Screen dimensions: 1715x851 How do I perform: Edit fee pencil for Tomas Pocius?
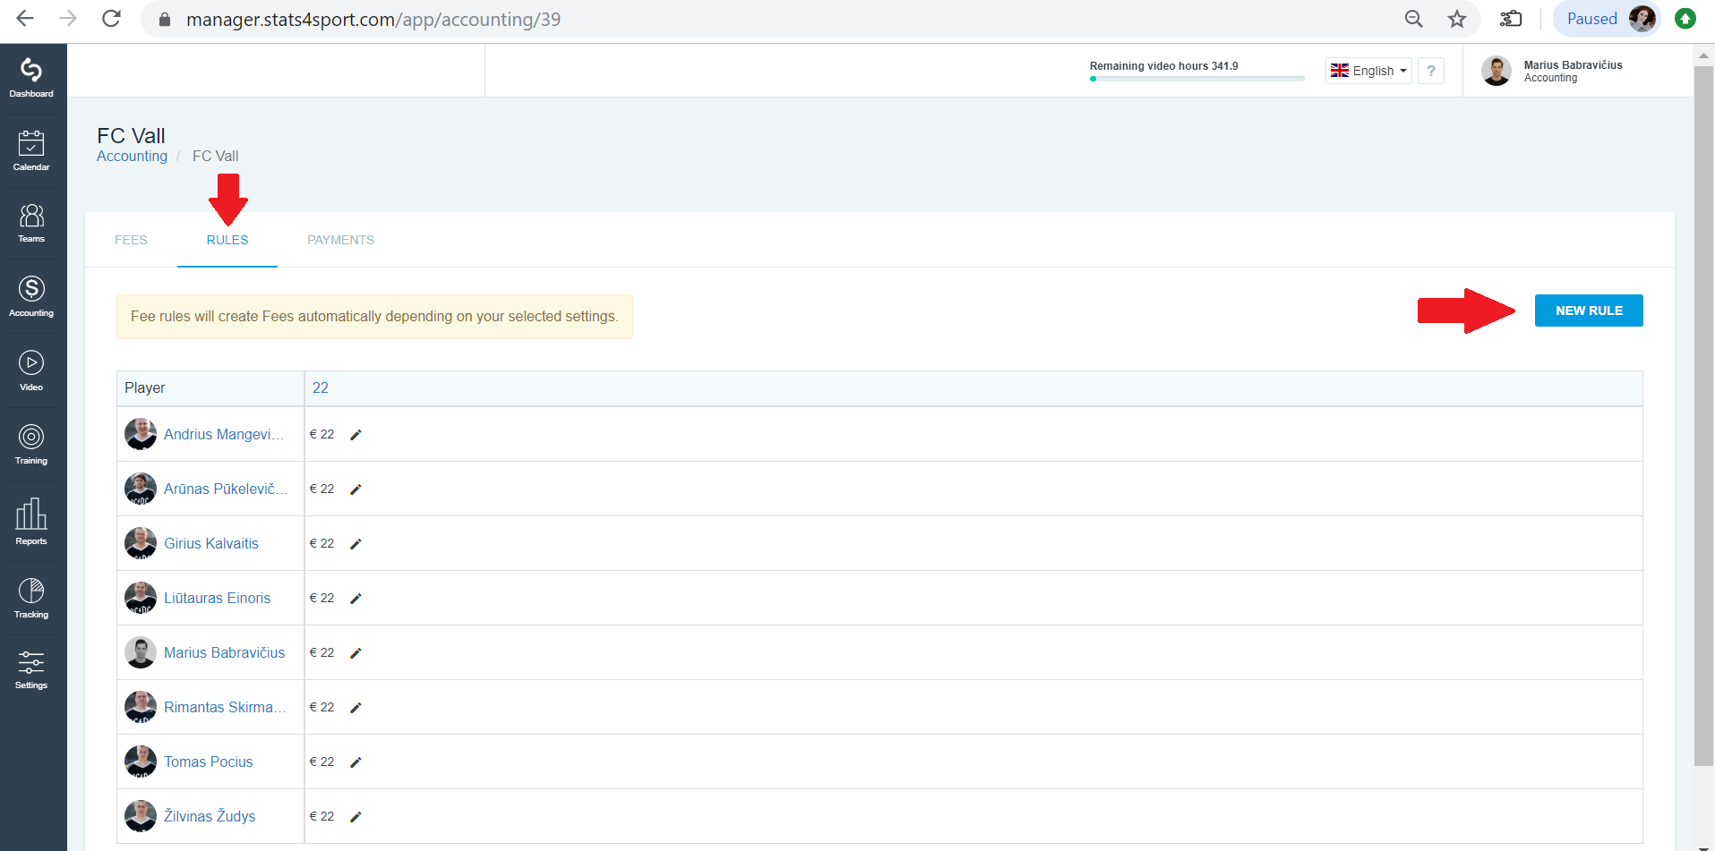pos(356,762)
